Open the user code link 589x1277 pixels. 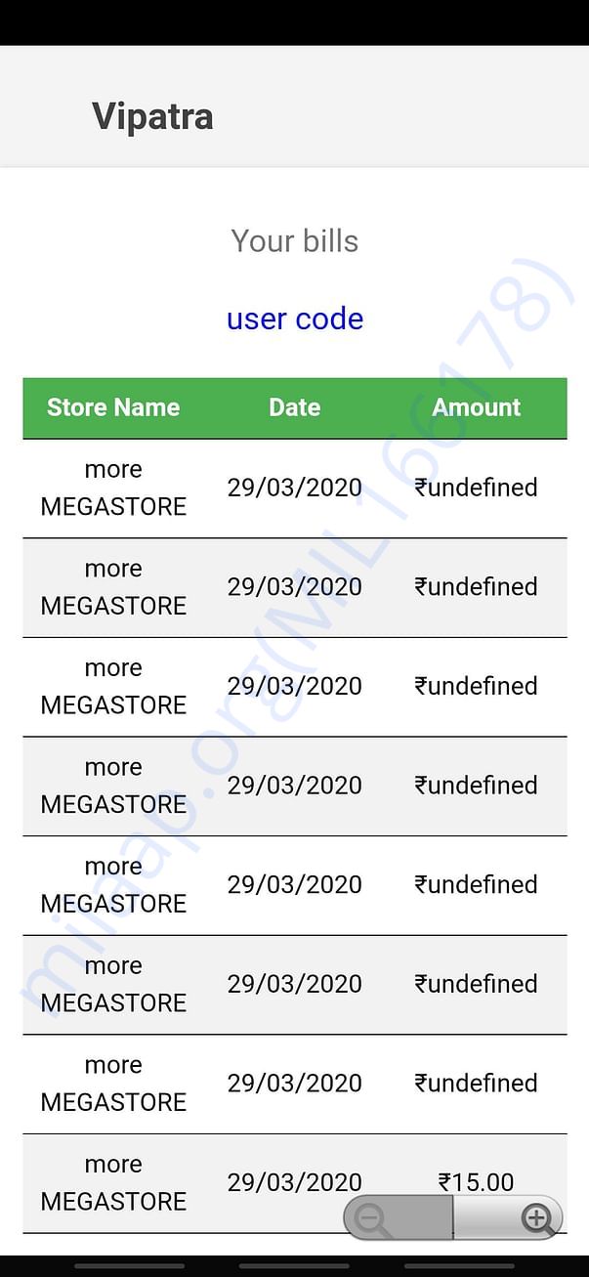pyautogui.click(x=295, y=319)
